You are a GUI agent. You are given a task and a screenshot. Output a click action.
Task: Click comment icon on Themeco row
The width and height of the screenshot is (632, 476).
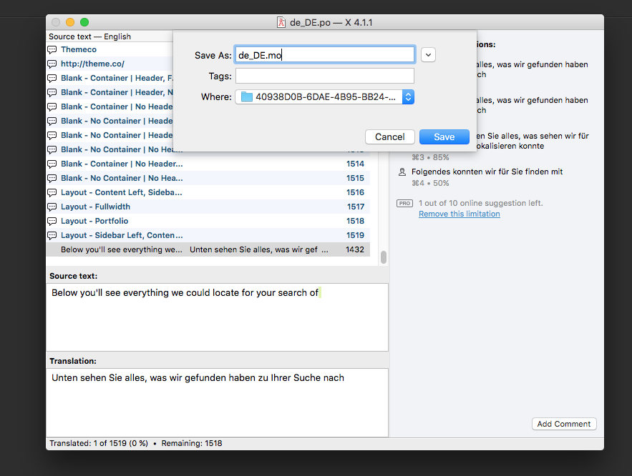(52, 50)
